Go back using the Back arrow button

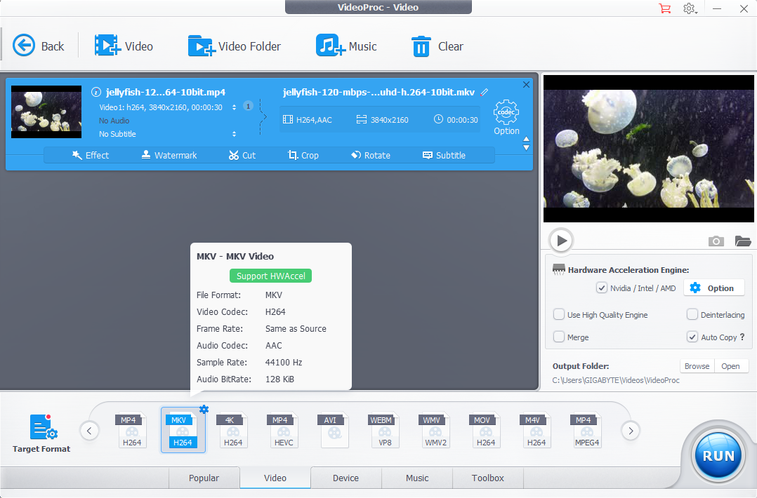click(38, 46)
